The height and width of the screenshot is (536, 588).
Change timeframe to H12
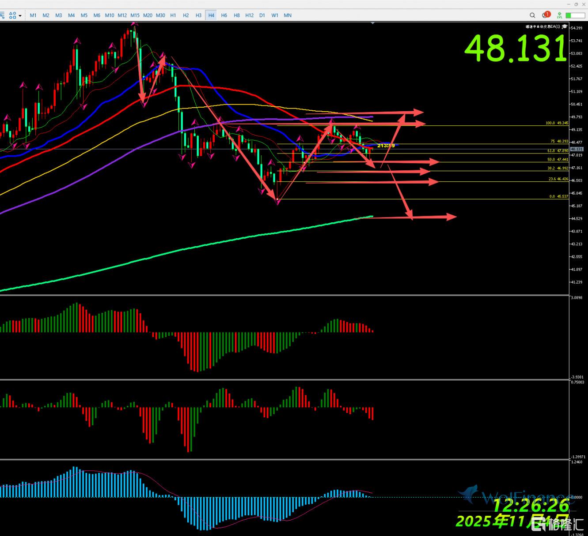click(249, 15)
